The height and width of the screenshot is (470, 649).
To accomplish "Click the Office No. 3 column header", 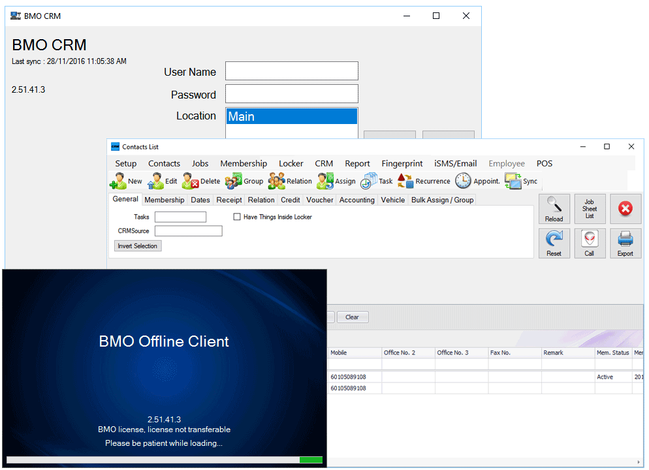I will [462, 352].
